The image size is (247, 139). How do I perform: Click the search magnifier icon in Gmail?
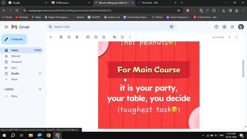pos(50,27)
